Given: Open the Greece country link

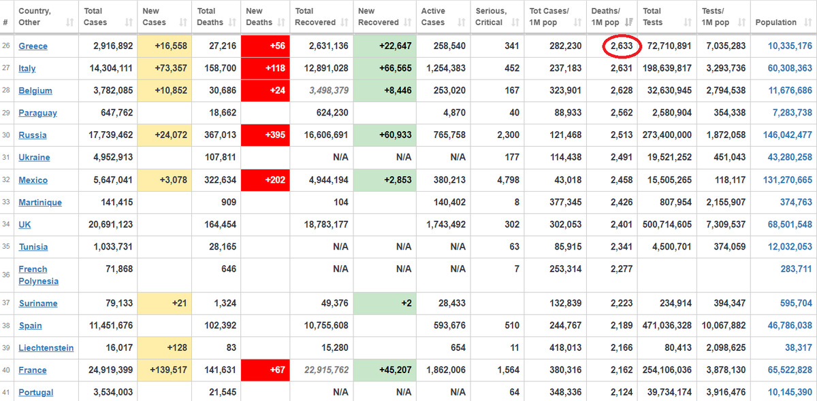Looking at the screenshot, I should tap(33, 46).
